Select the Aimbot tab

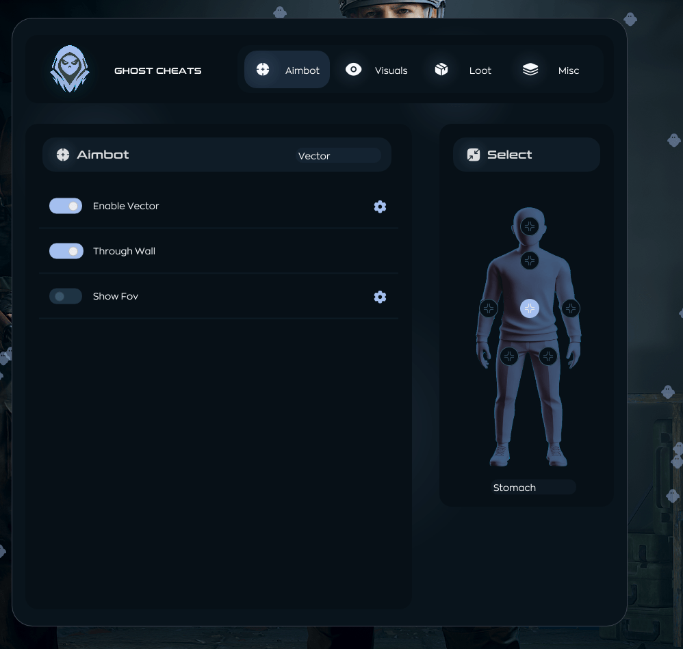[287, 70]
